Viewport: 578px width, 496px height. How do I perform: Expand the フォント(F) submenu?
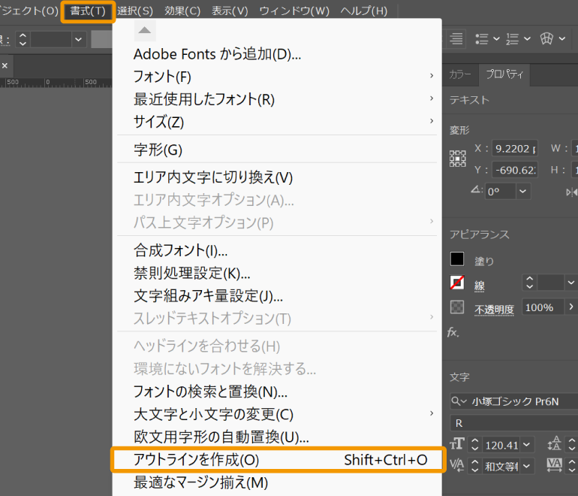(x=277, y=77)
